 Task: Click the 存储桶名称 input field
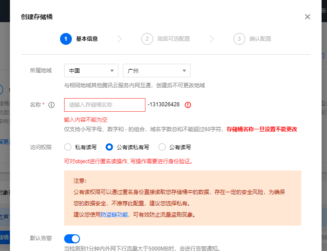pos(105,105)
